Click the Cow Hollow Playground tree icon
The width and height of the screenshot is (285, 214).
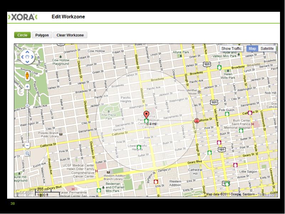click(x=61, y=57)
